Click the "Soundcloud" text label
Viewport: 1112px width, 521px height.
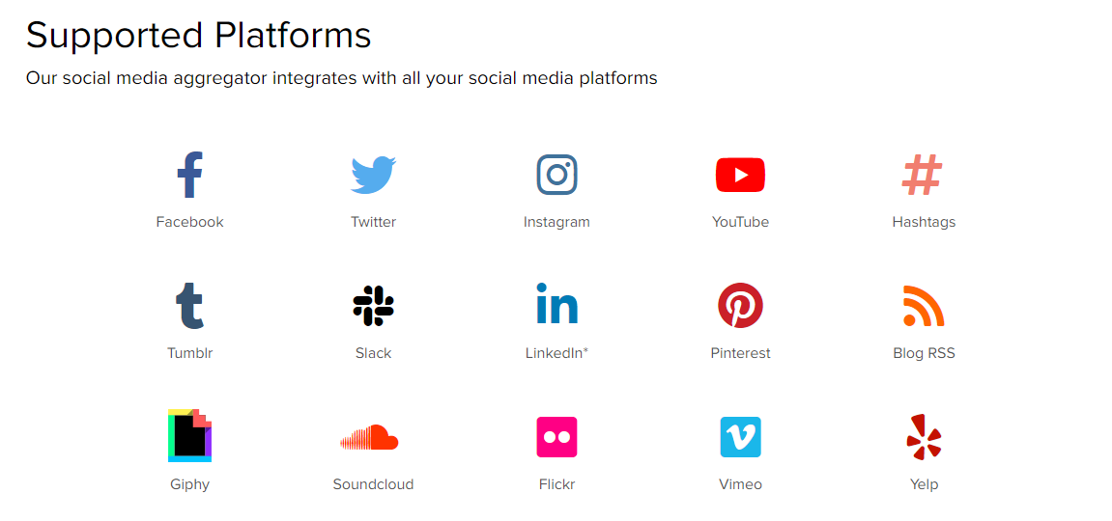click(x=373, y=484)
